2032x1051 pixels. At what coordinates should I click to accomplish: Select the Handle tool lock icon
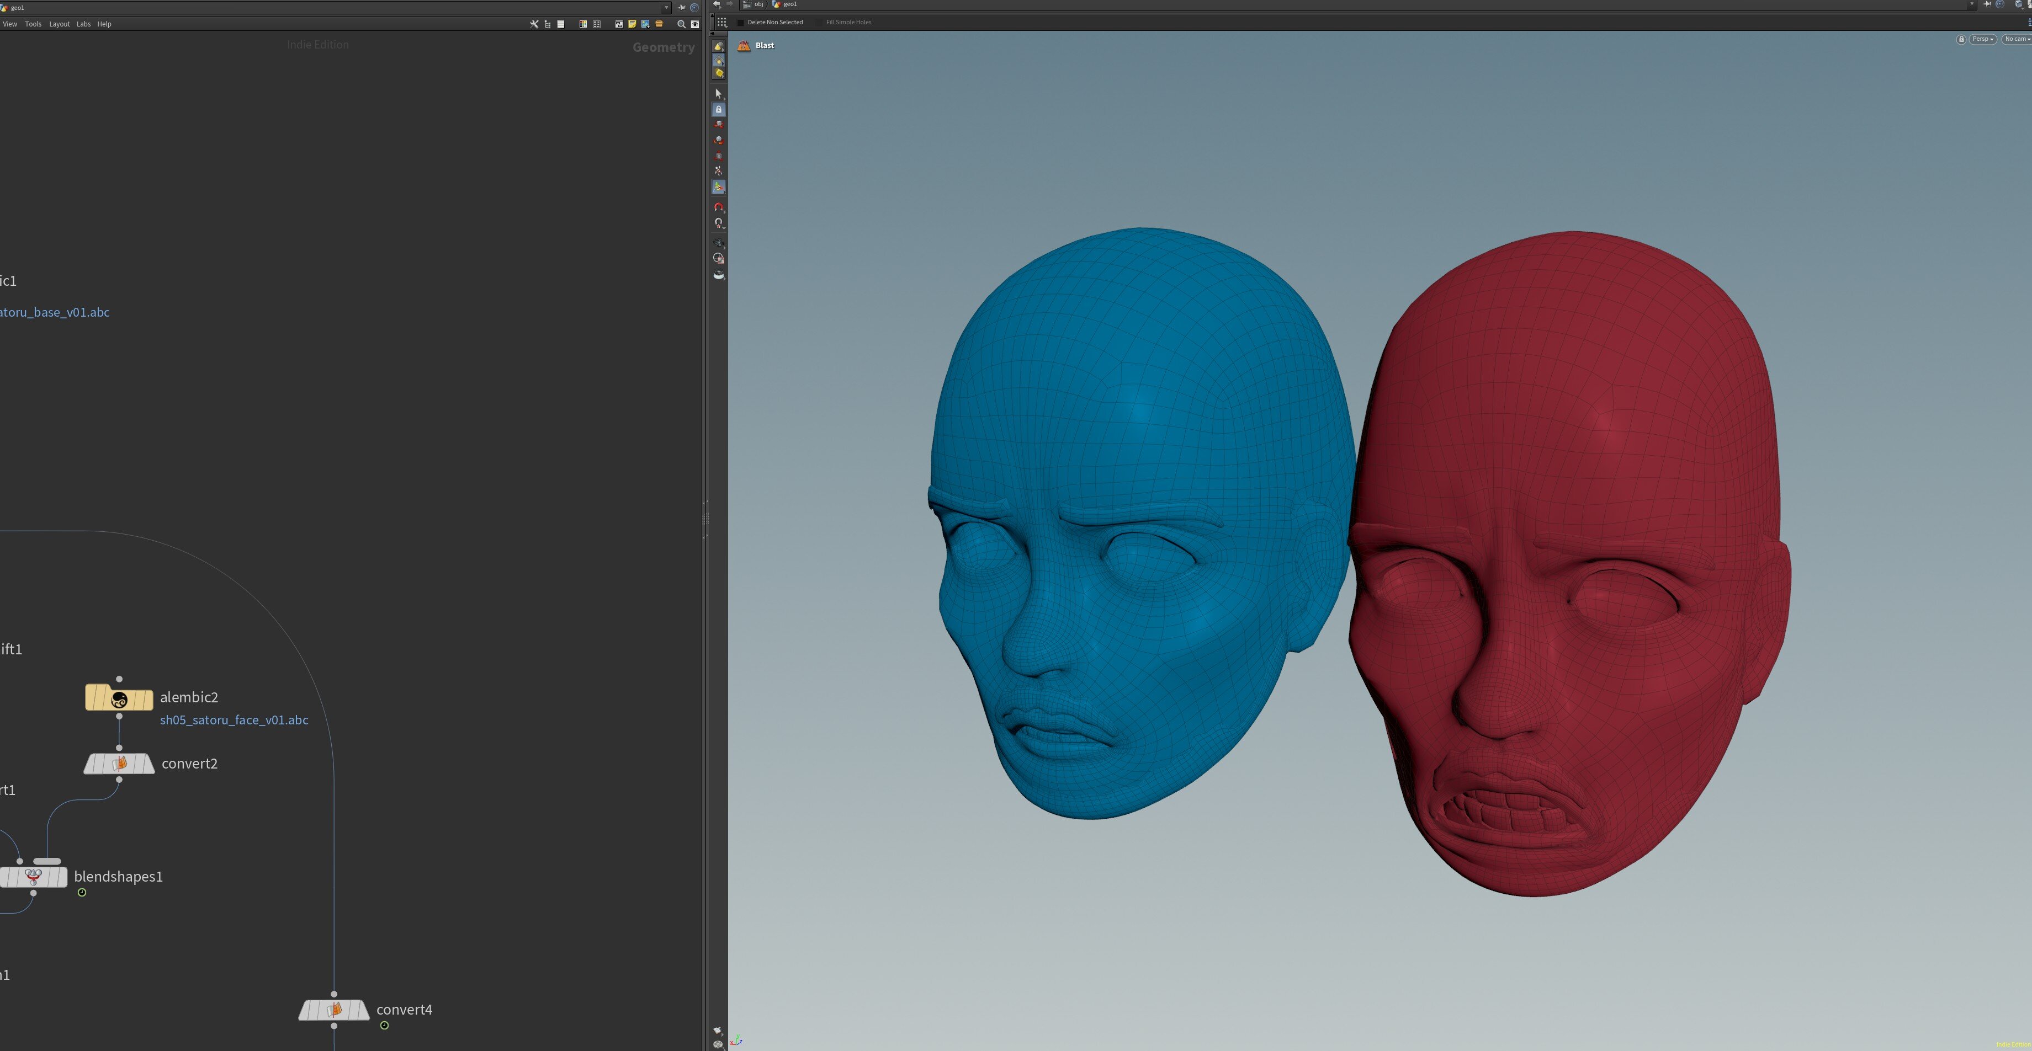pyautogui.click(x=719, y=110)
